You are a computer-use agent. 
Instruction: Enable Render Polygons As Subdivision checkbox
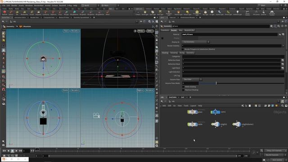pos(183,49)
